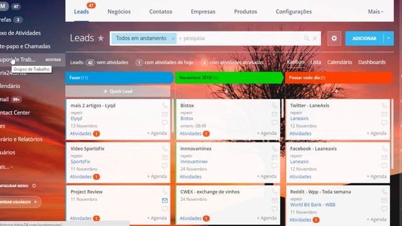Screen dimensions: 402x226
Task: Switch to the Lista view
Action: pos(315,62)
